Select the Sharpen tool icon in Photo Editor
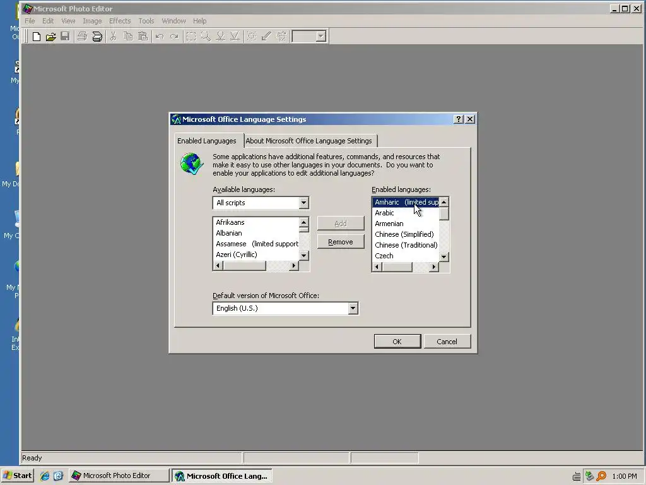The image size is (646, 485). pos(235,37)
